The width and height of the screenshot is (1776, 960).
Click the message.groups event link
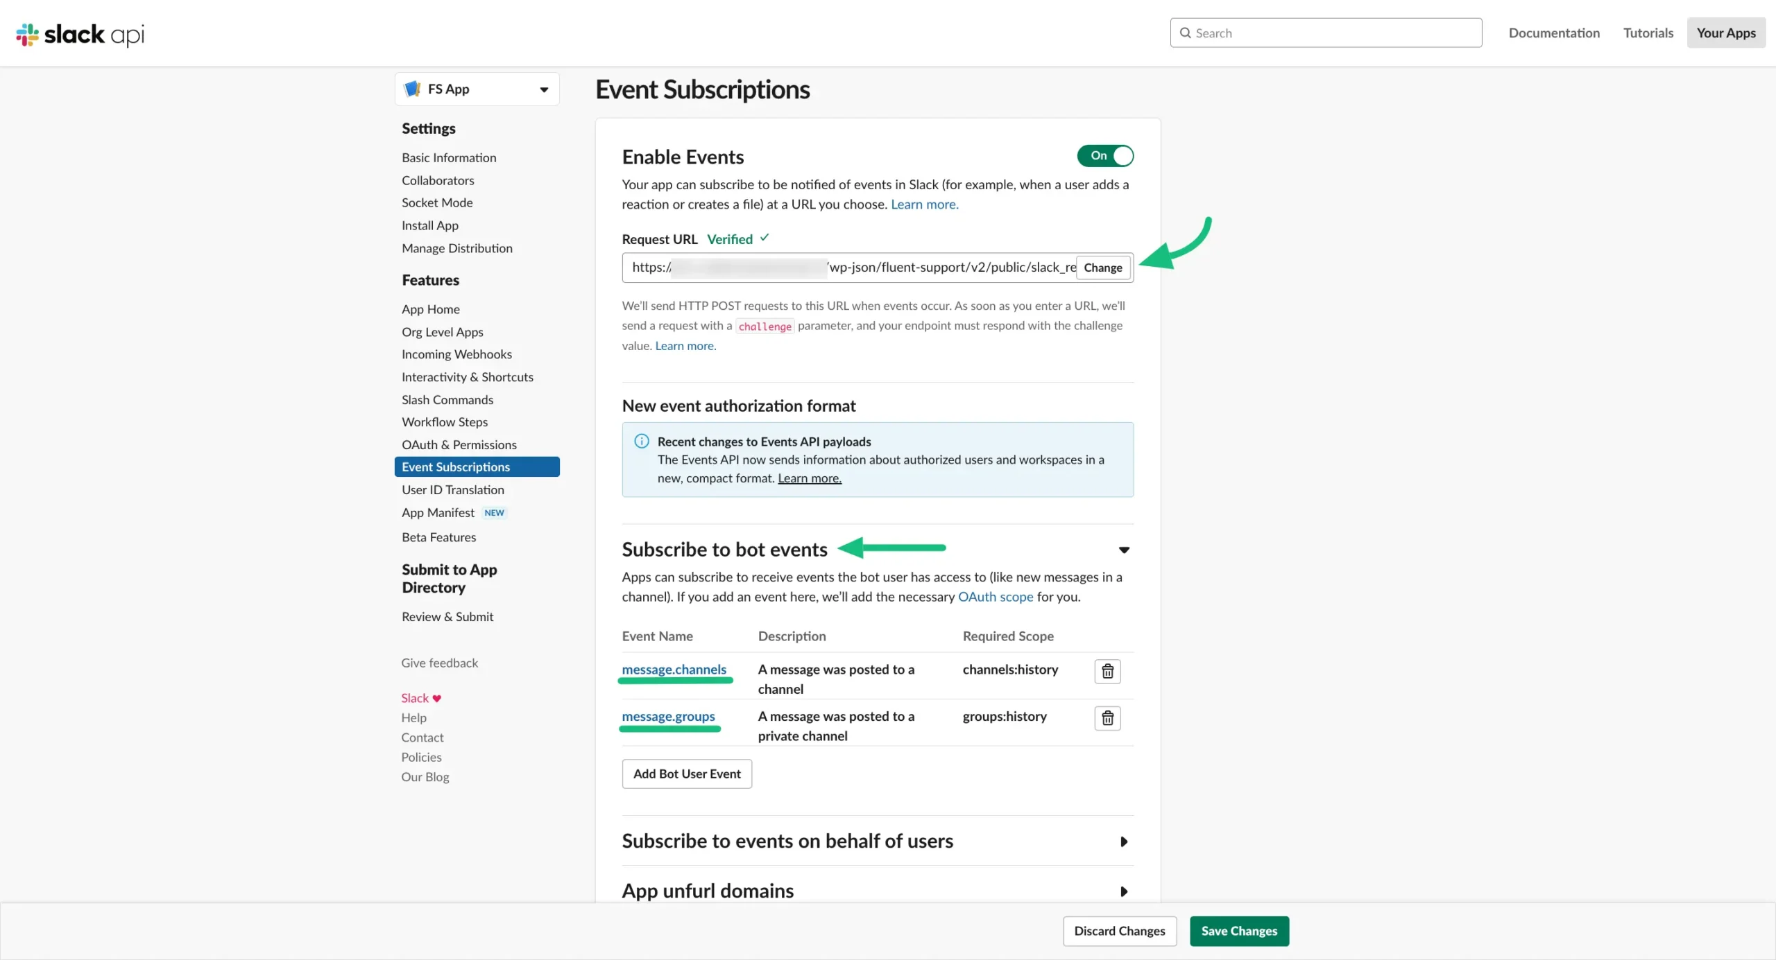pos(669,717)
